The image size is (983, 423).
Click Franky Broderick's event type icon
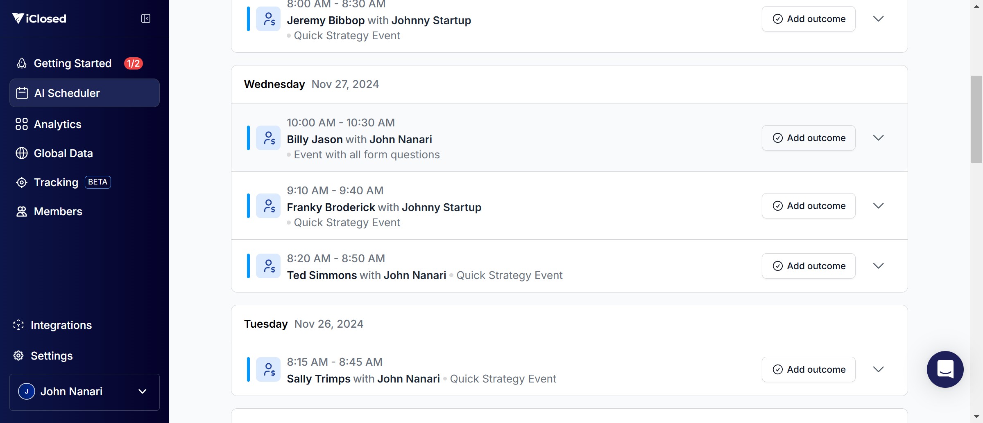pyautogui.click(x=268, y=206)
